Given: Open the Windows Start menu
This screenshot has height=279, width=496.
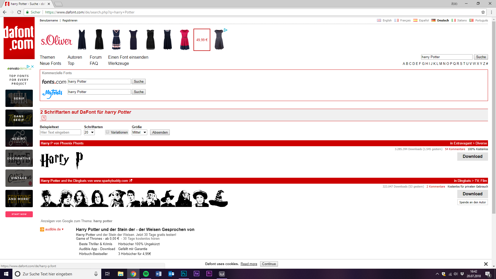Looking at the screenshot, I should click(6, 274).
